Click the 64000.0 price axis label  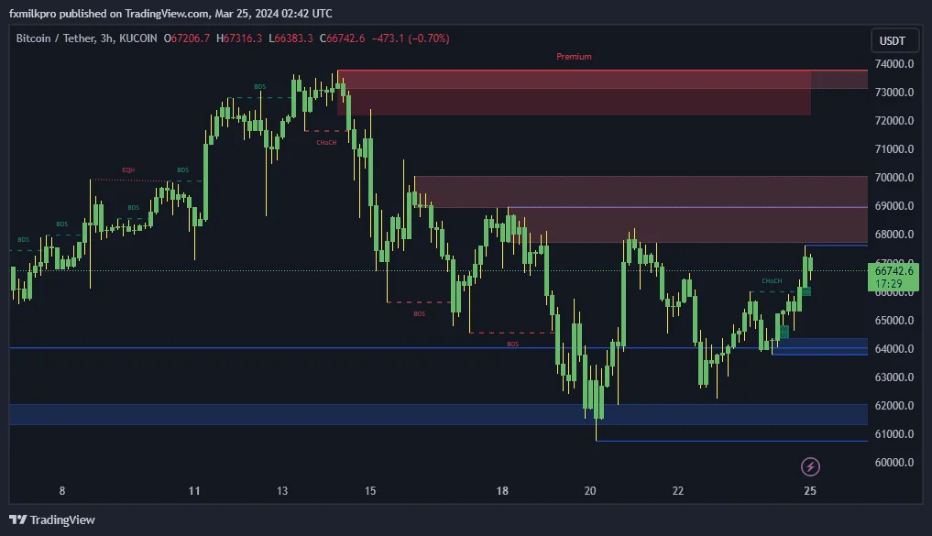click(894, 349)
